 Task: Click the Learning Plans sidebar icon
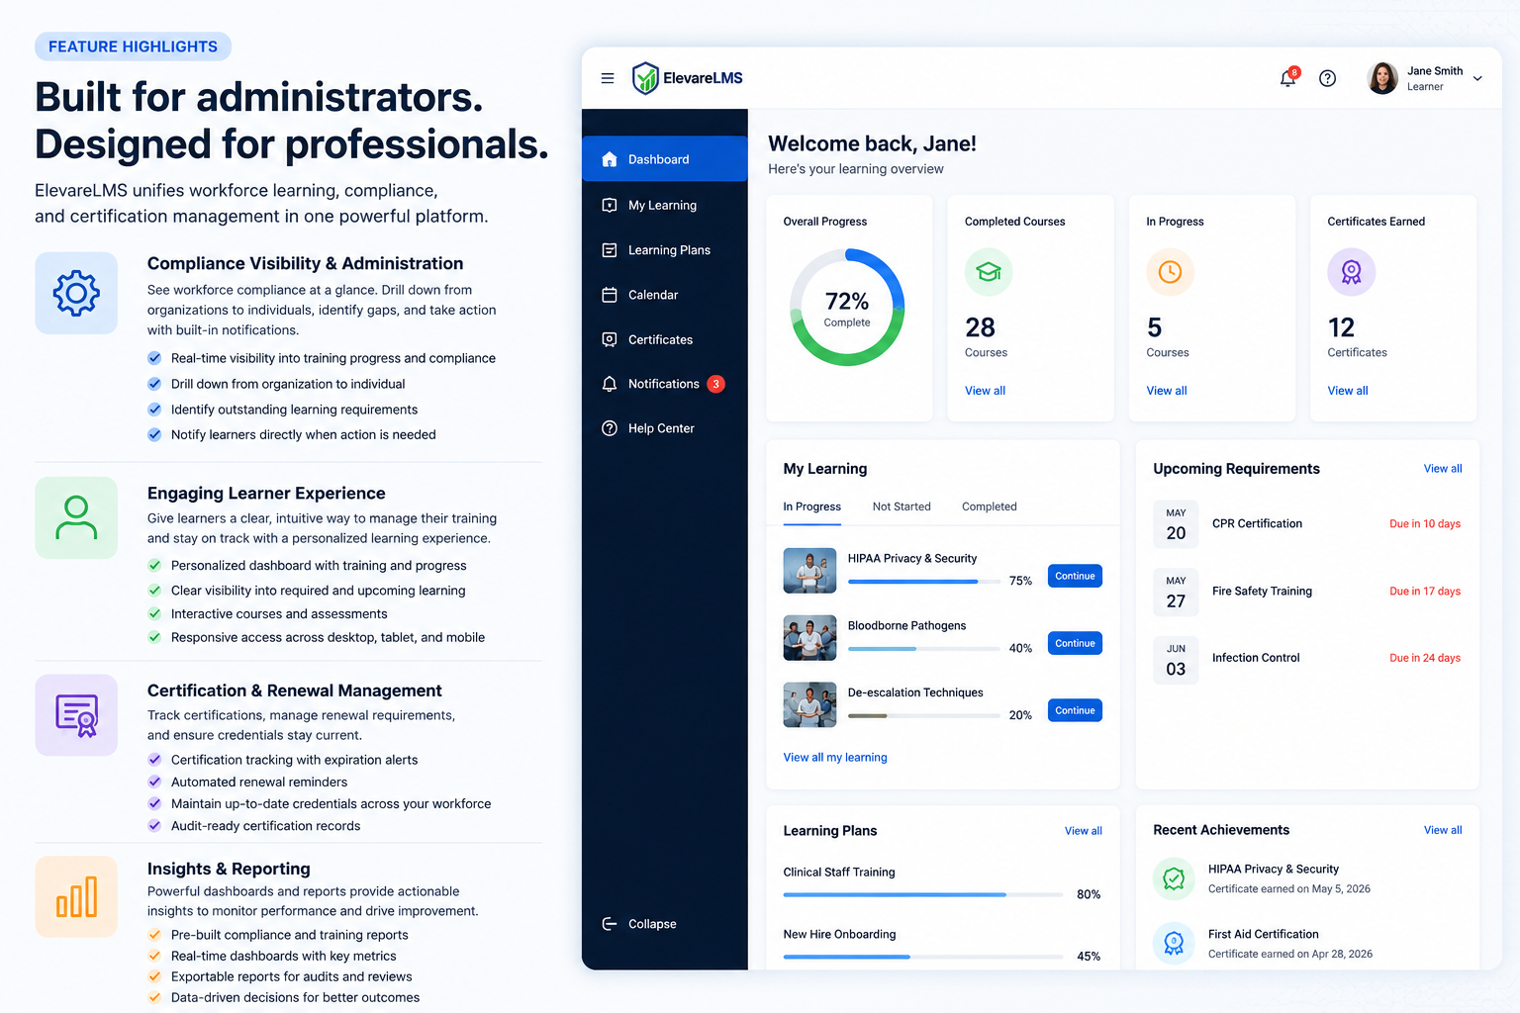610,250
